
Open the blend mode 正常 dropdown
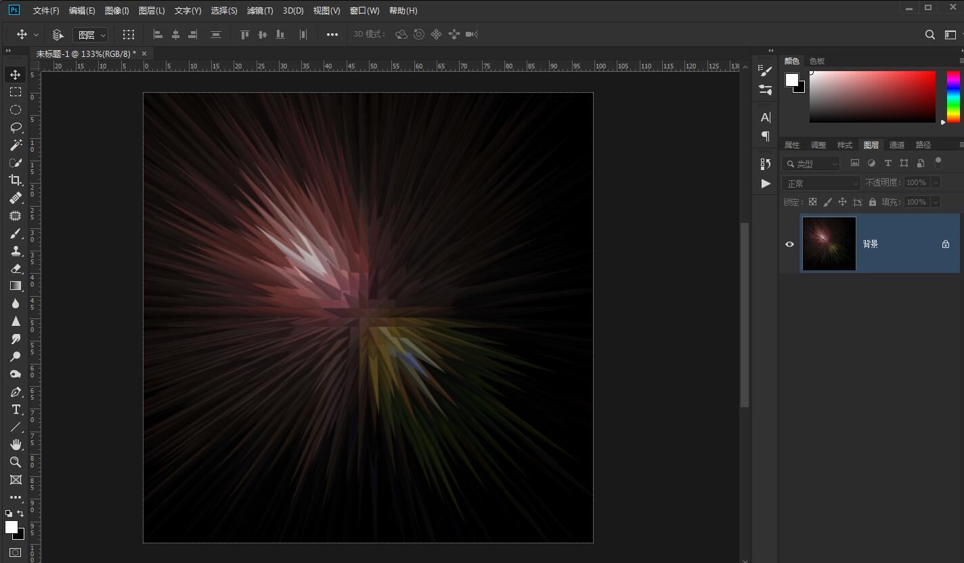(x=820, y=183)
